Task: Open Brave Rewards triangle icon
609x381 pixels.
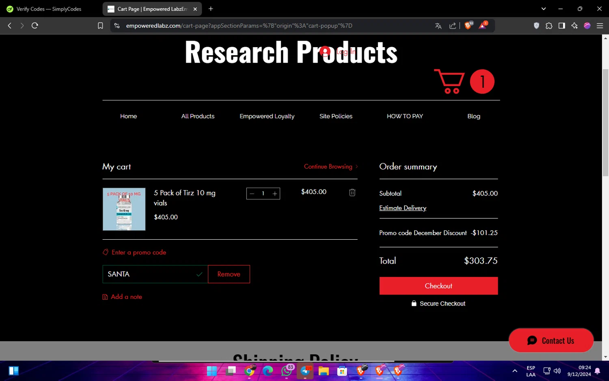Action: [483, 25]
